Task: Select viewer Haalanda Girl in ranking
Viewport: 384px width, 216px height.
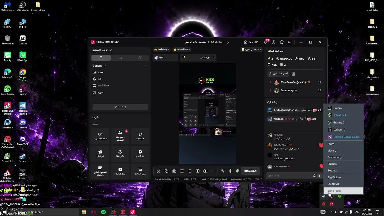Action: (x=295, y=82)
